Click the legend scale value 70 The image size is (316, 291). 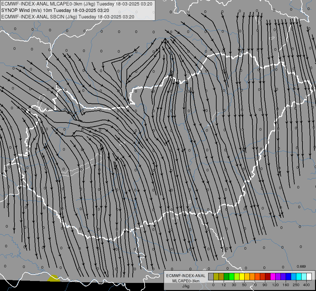tap(255, 285)
